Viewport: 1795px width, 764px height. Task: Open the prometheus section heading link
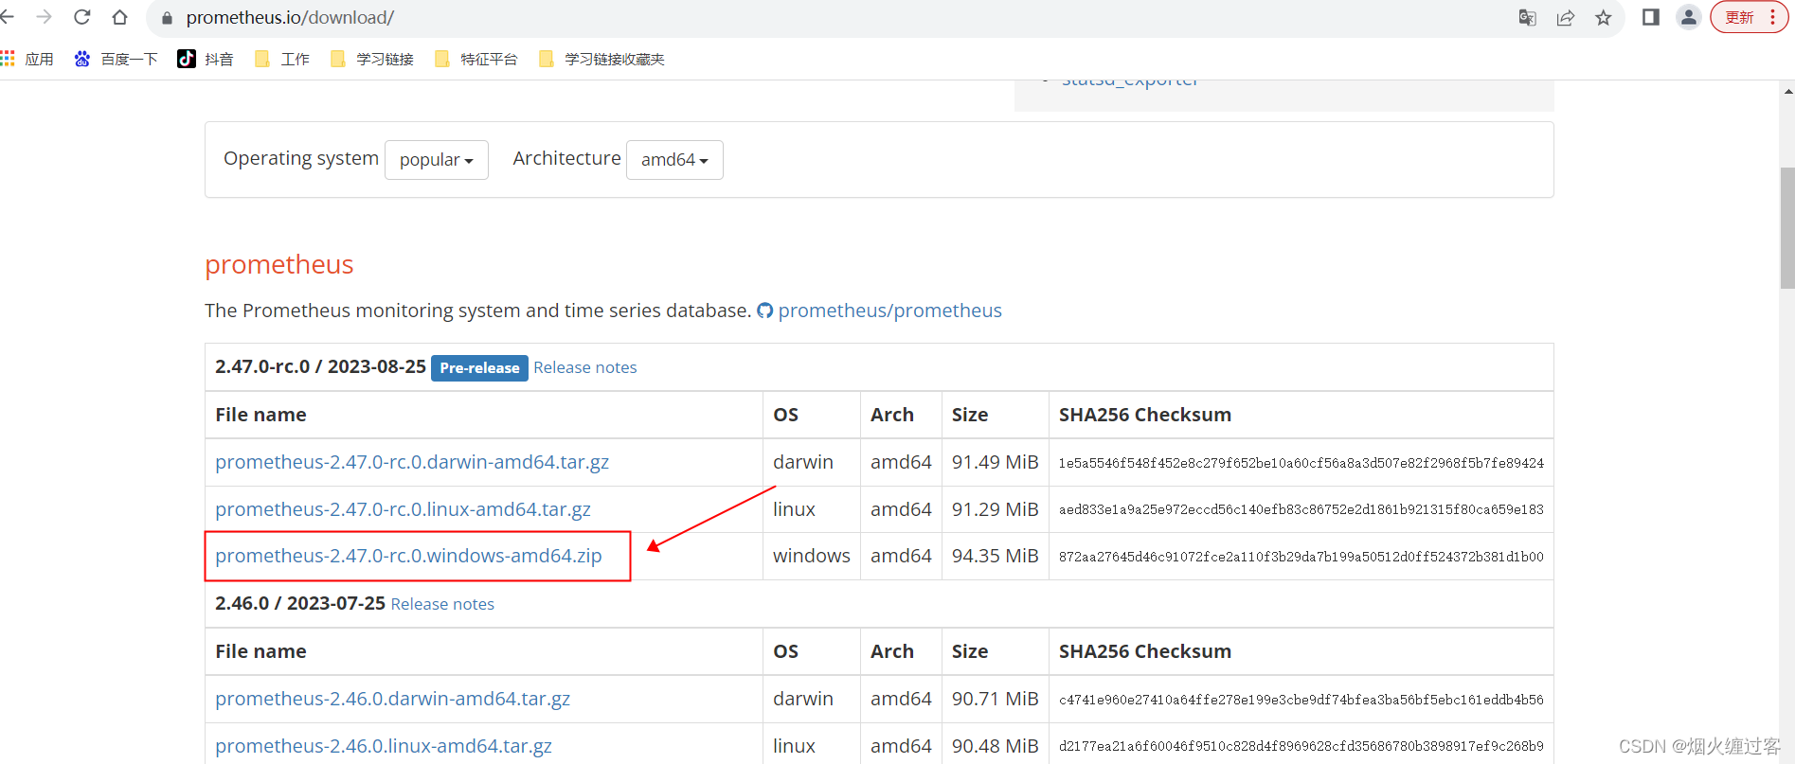(x=279, y=264)
